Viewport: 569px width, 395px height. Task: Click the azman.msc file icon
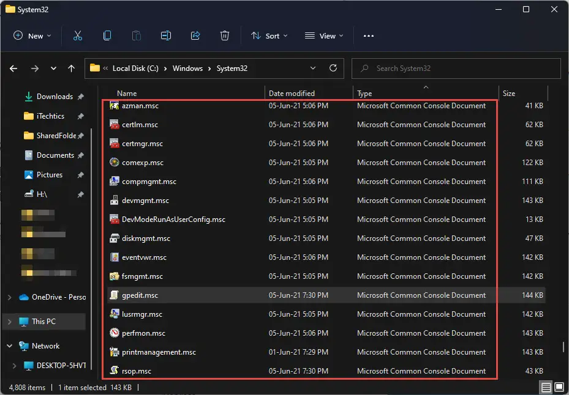point(115,105)
